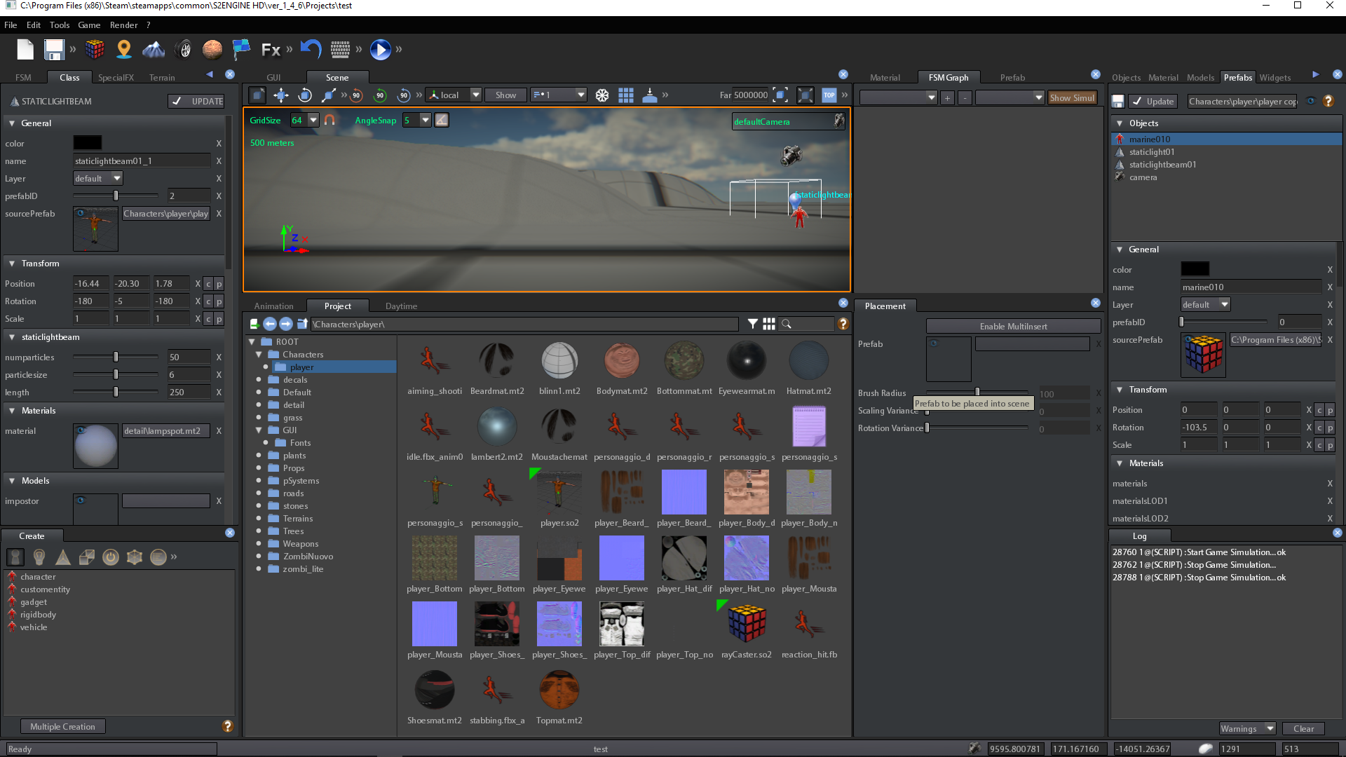
Task: Click the drop-to-ground icon in Scene toolbar
Action: pos(650,95)
